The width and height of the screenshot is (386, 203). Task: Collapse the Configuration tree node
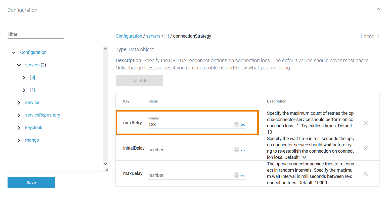(x=14, y=53)
